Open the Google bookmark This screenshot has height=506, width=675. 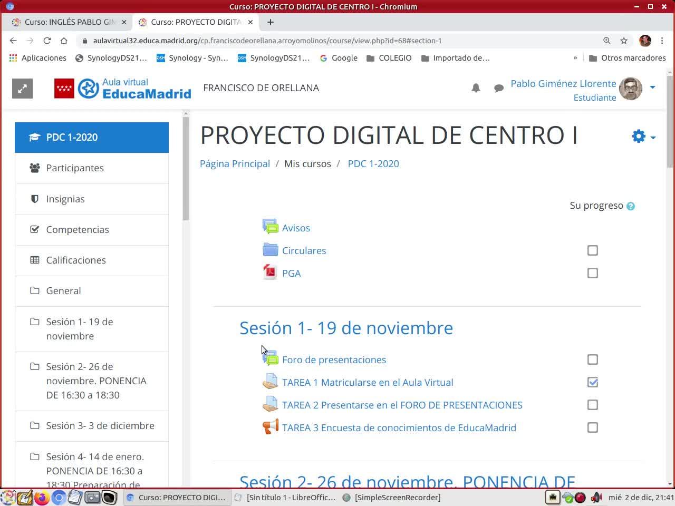pos(339,58)
